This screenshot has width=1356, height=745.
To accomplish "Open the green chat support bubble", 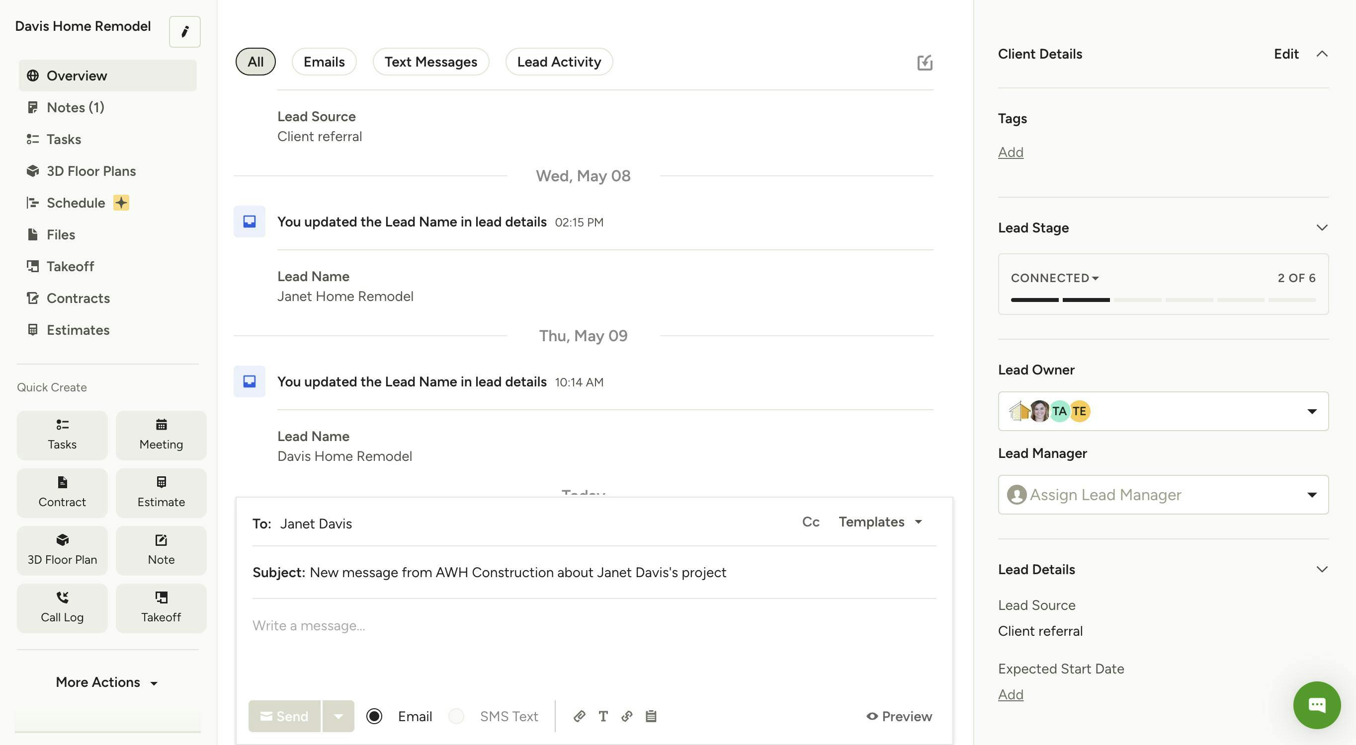I will click(x=1317, y=704).
